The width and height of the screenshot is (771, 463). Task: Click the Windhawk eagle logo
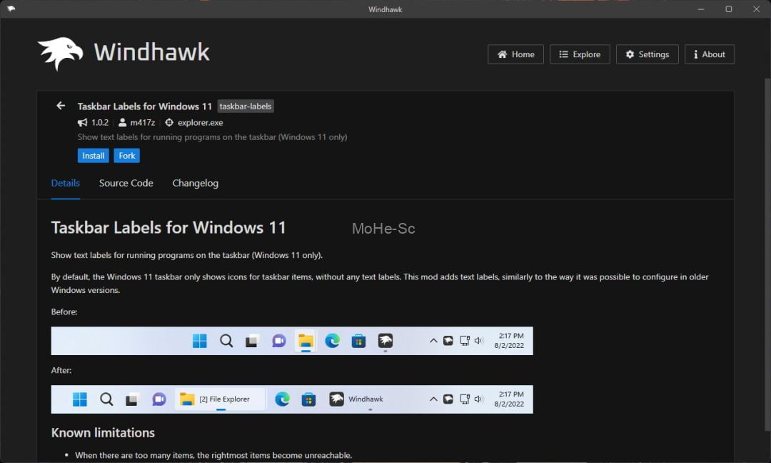click(x=61, y=53)
